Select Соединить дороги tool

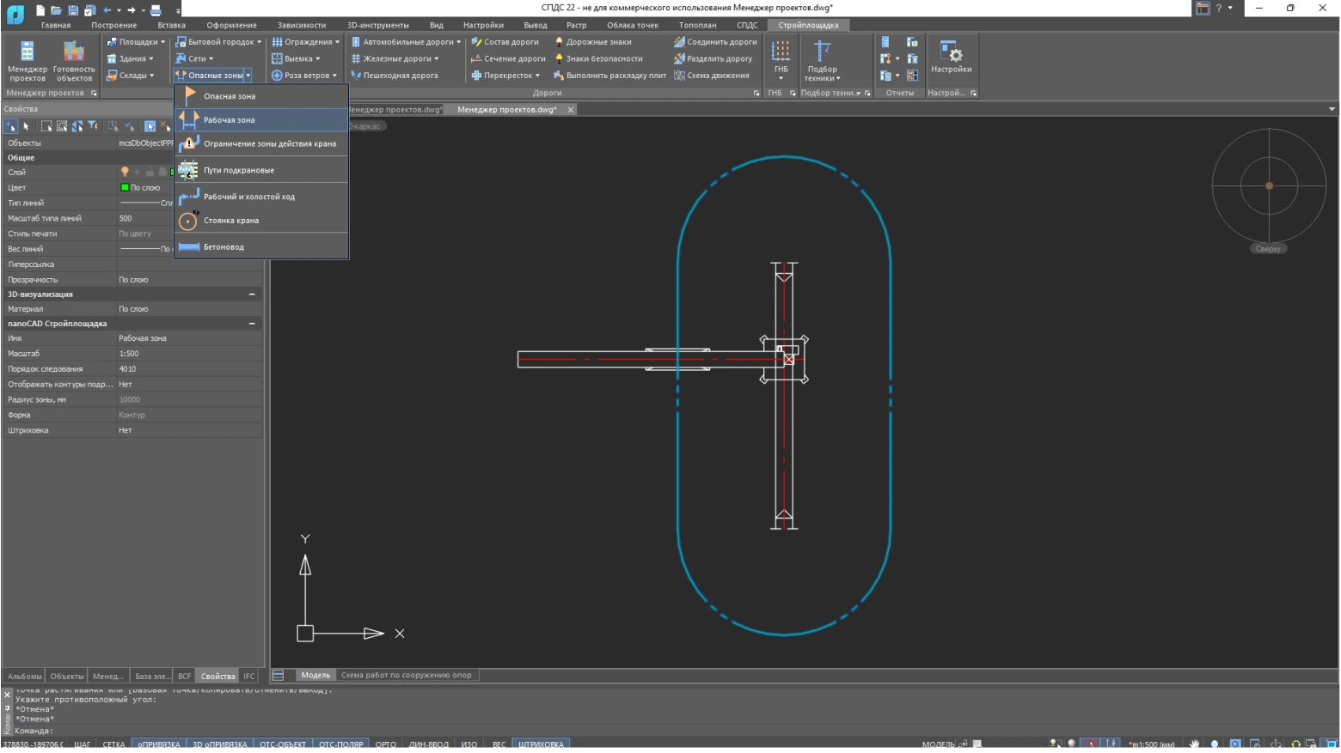pyautogui.click(x=716, y=42)
